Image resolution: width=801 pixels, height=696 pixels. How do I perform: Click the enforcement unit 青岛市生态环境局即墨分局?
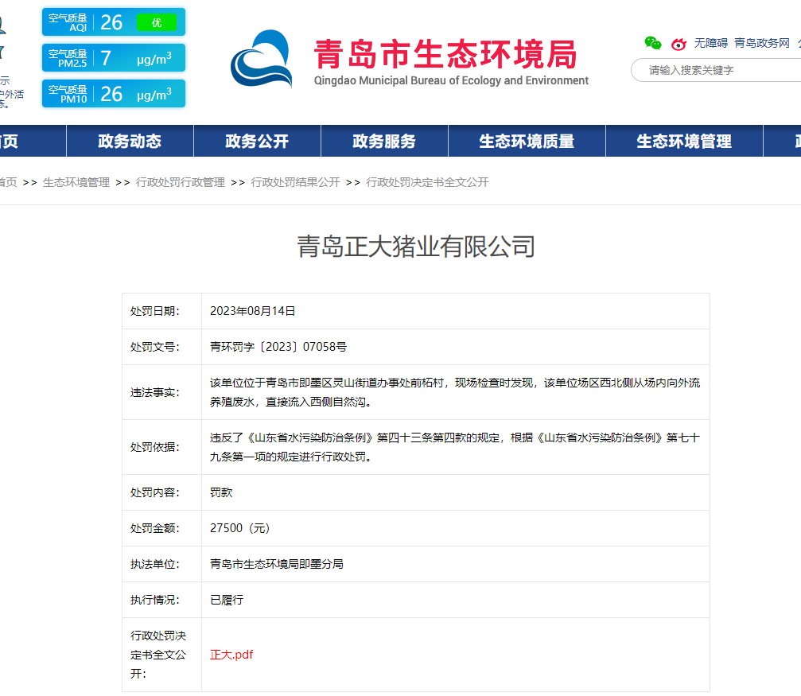(276, 564)
